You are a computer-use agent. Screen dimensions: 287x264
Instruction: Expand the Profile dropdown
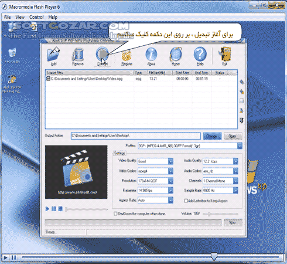tap(240, 146)
